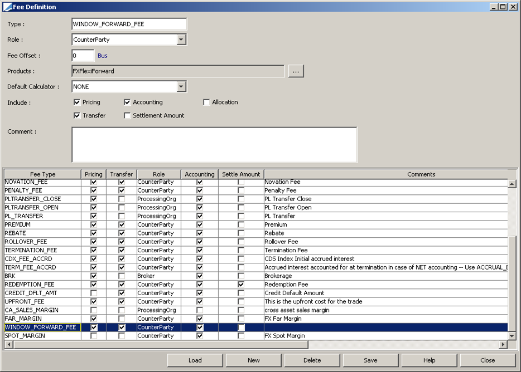Image resolution: width=521 pixels, height=372 pixels.
Task: Click in the Comment text area
Action: point(214,145)
